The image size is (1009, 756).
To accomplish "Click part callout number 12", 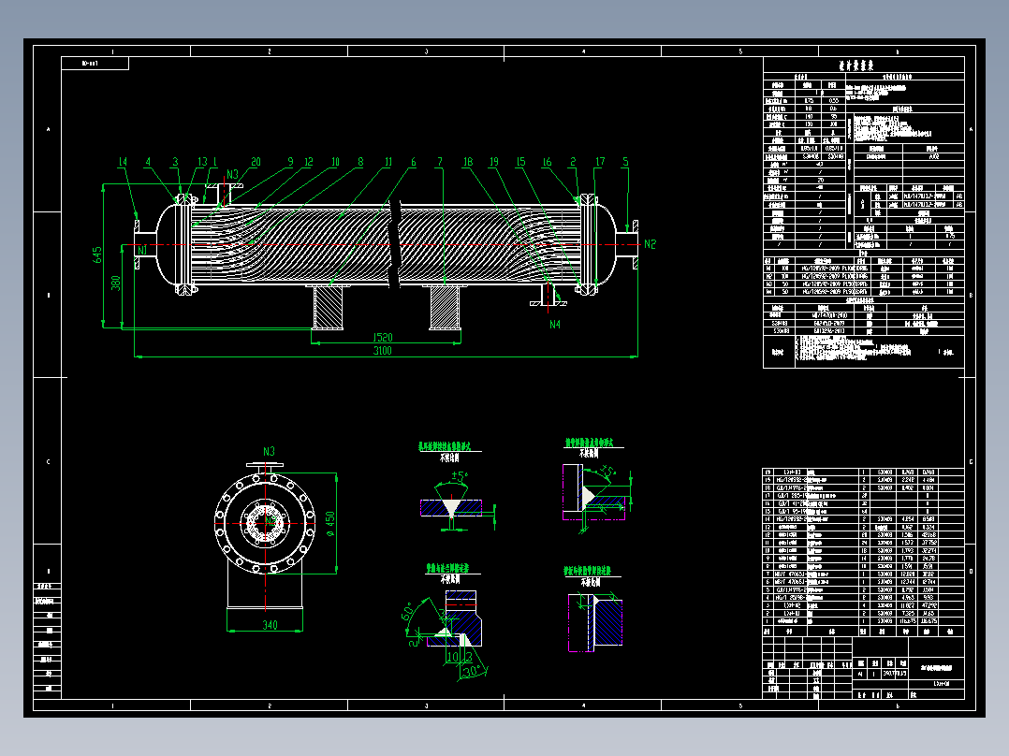I will (x=308, y=162).
